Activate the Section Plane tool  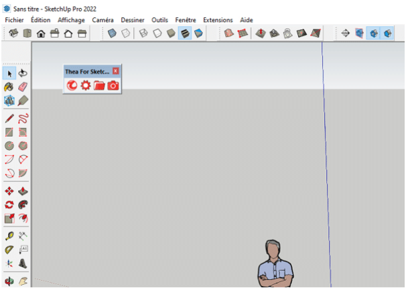click(x=346, y=33)
